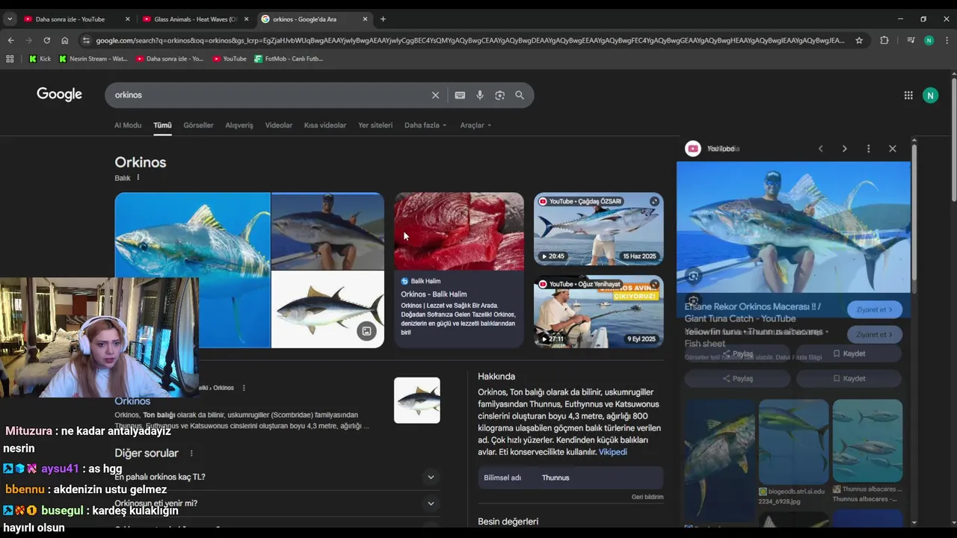The width and height of the screenshot is (957, 538).
Task: Expand the Araçlar dropdown
Action: coord(476,126)
